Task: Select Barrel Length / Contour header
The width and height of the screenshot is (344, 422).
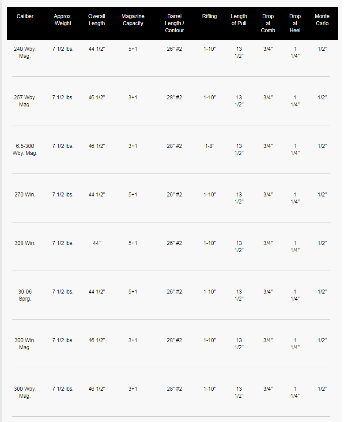Action: (x=174, y=23)
